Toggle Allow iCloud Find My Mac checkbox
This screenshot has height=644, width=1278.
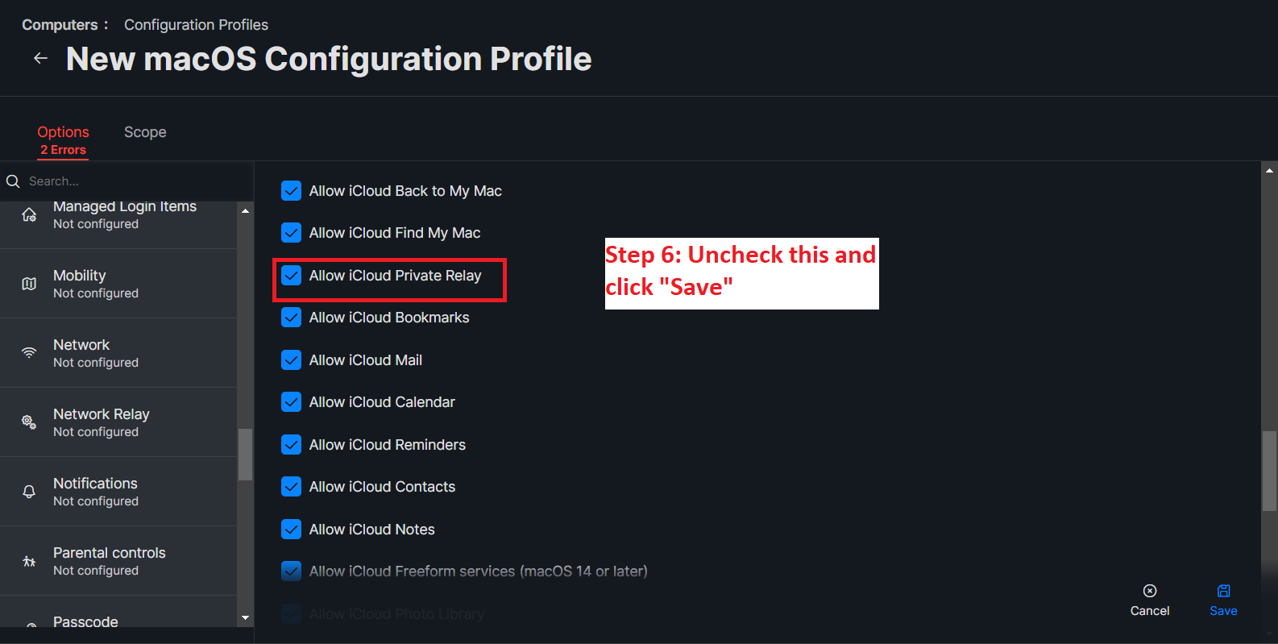coord(291,233)
